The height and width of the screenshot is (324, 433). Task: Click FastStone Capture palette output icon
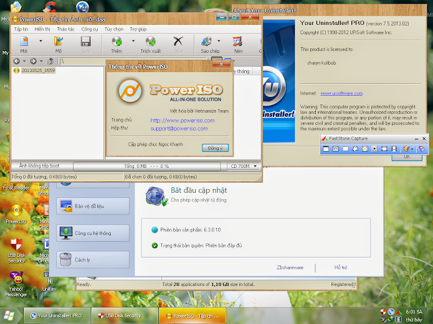tap(406, 149)
